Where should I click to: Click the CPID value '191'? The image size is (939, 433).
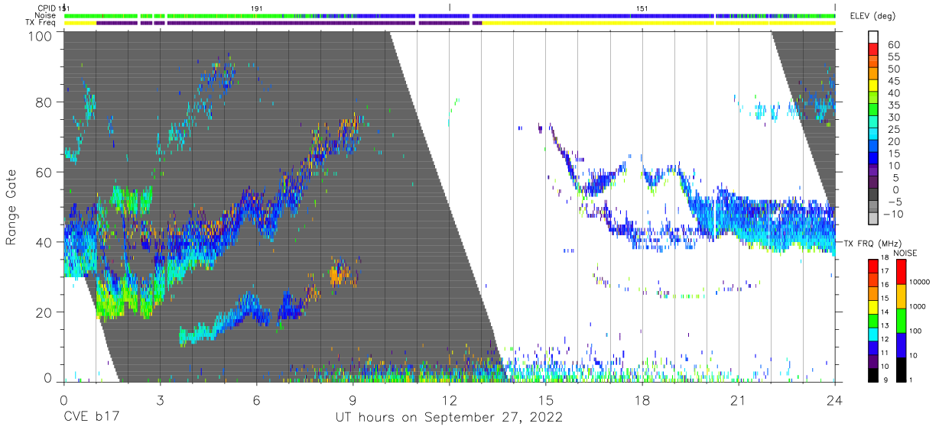[x=257, y=8]
